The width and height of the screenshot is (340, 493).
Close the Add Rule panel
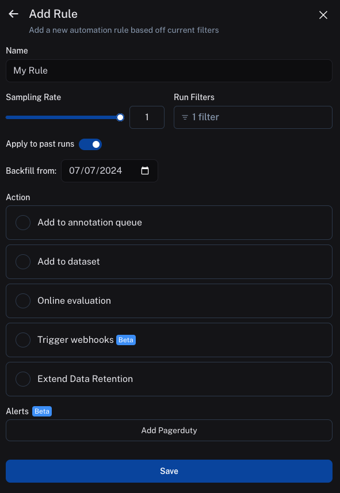323,15
